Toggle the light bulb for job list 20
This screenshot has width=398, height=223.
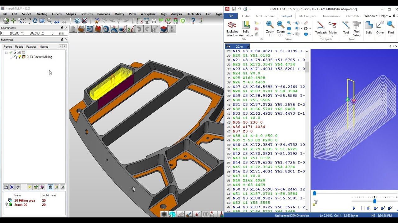click(15, 52)
